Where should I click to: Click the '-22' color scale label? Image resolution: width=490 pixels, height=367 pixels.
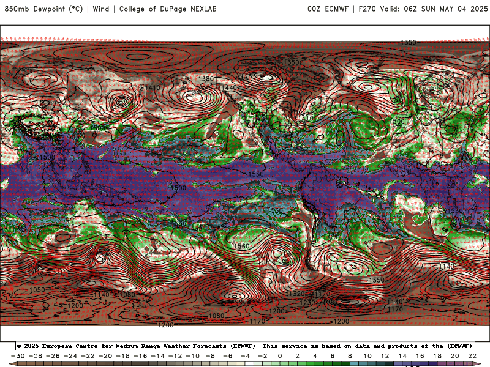point(88,356)
